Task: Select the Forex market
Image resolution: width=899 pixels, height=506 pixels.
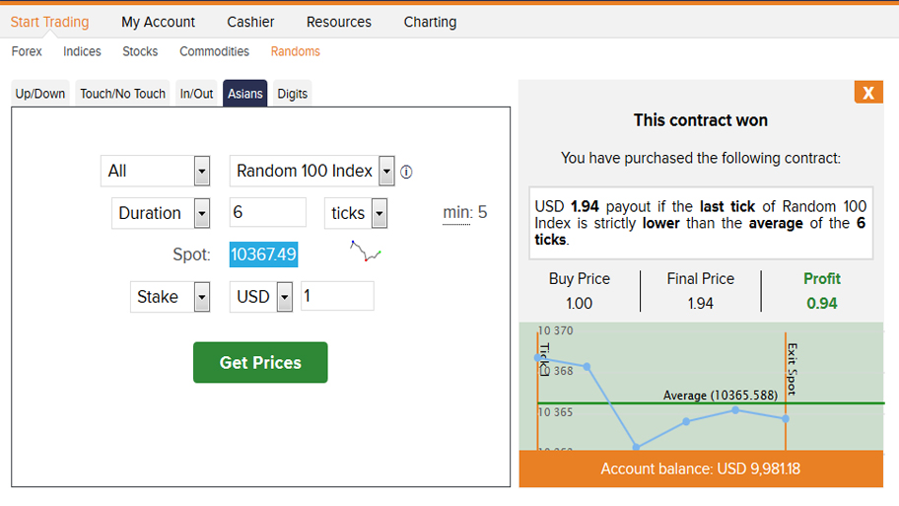Action: (27, 51)
